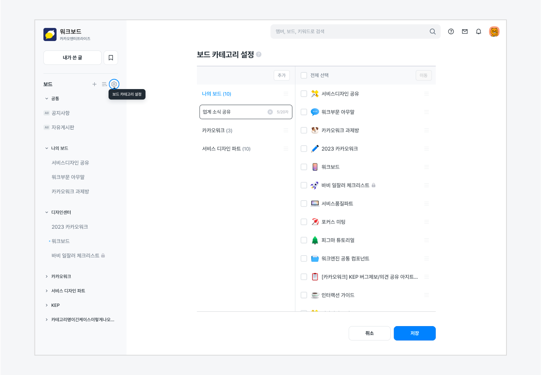The height and width of the screenshot is (375, 541).
Task: Expand the KEP sidebar section
Action: click(47, 305)
